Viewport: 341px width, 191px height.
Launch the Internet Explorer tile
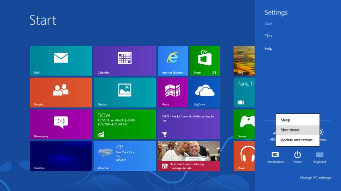point(173,61)
